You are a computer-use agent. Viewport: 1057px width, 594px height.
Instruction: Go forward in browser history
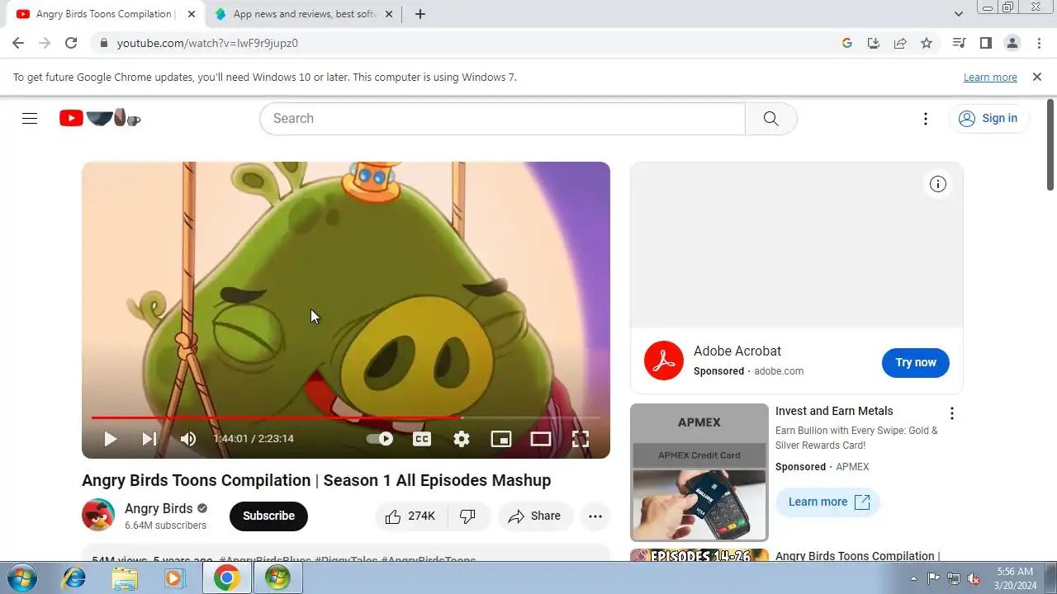[x=45, y=43]
